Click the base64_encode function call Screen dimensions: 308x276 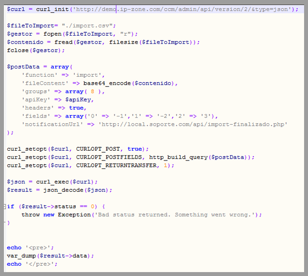107,83
